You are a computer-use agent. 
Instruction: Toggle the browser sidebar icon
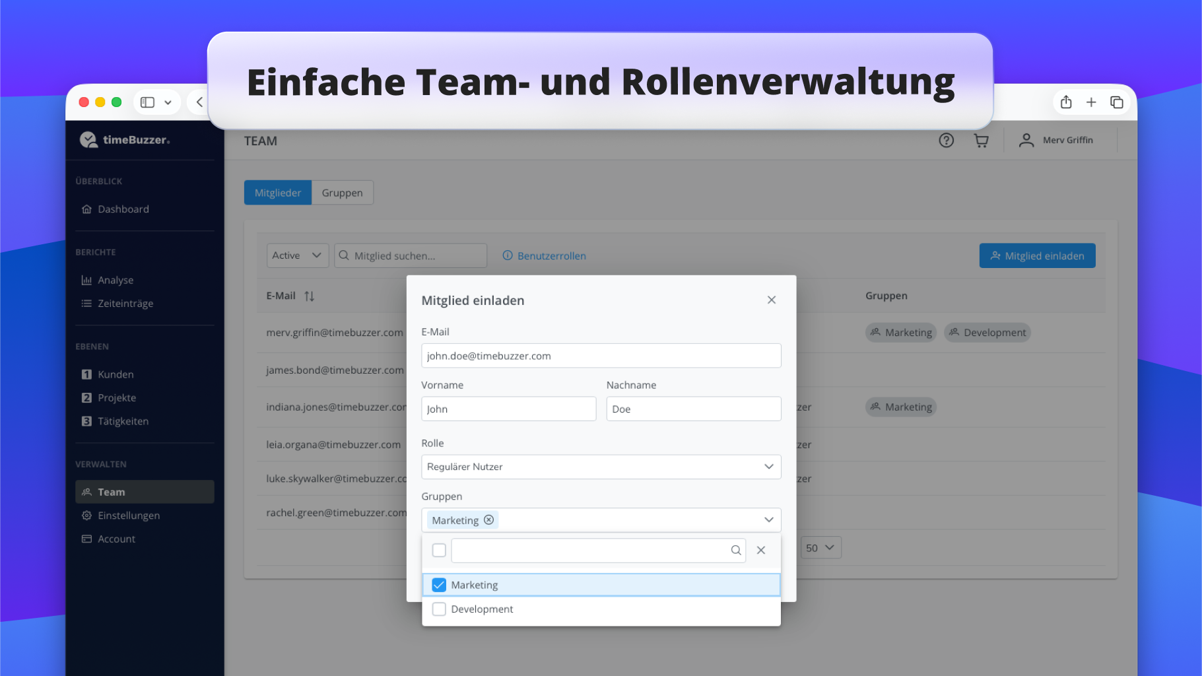(148, 102)
